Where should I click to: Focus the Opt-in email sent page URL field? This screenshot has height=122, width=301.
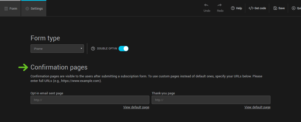point(90,100)
